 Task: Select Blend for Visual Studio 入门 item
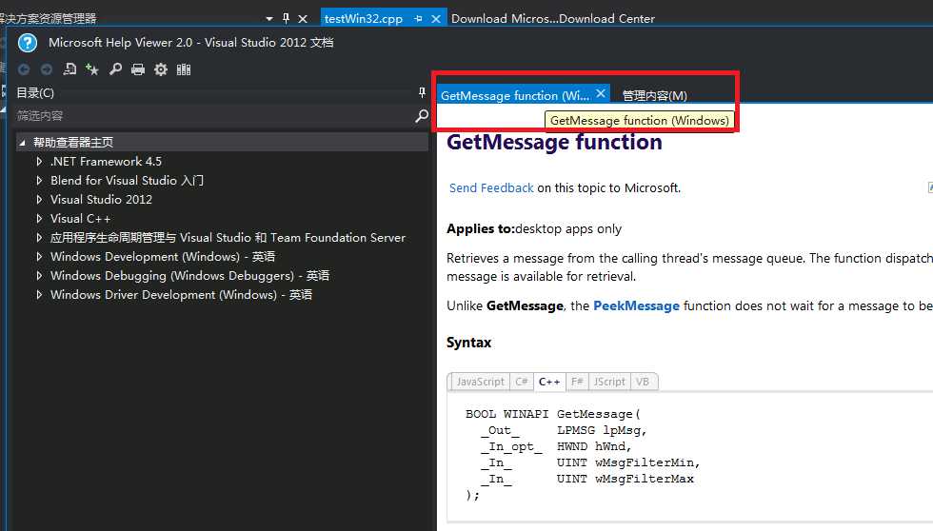point(127,180)
